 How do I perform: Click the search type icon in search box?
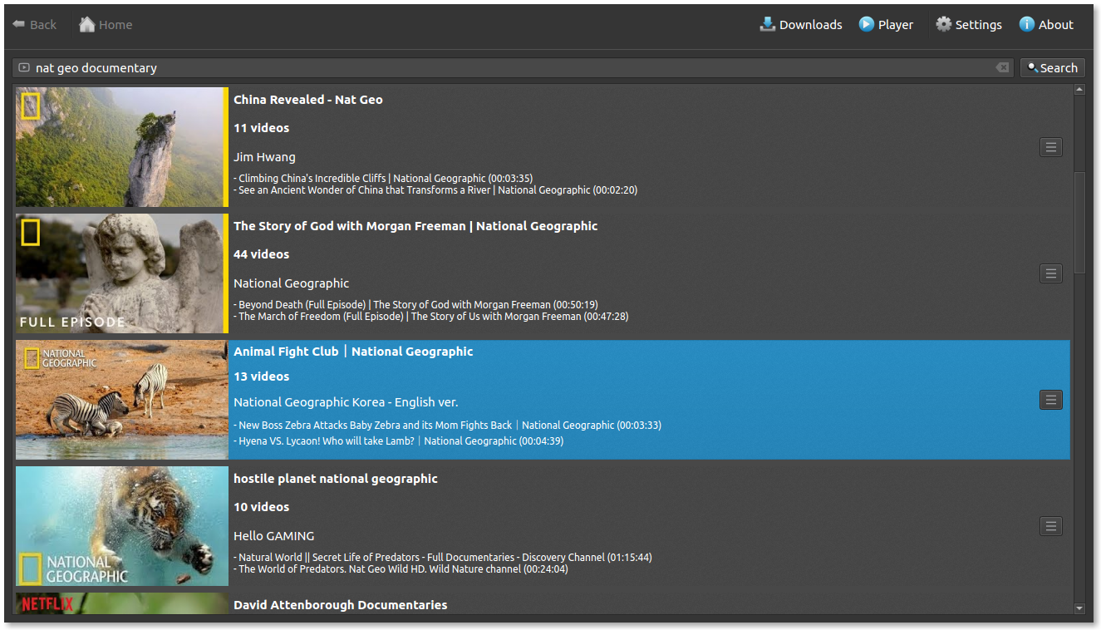[23, 68]
